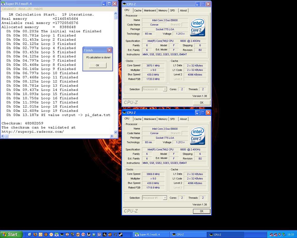Viewport: 297px width, 238px height.
Task: Close the Finish dialog with its X
Action: (109, 50)
